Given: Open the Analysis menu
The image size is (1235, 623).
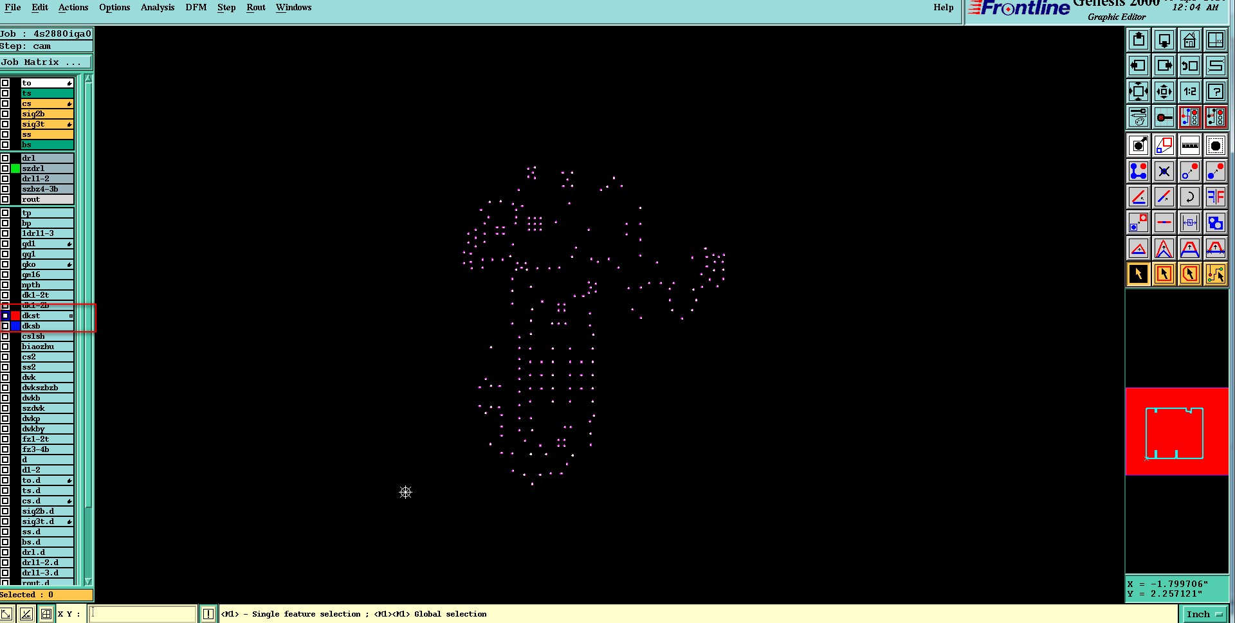Looking at the screenshot, I should 158,7.
